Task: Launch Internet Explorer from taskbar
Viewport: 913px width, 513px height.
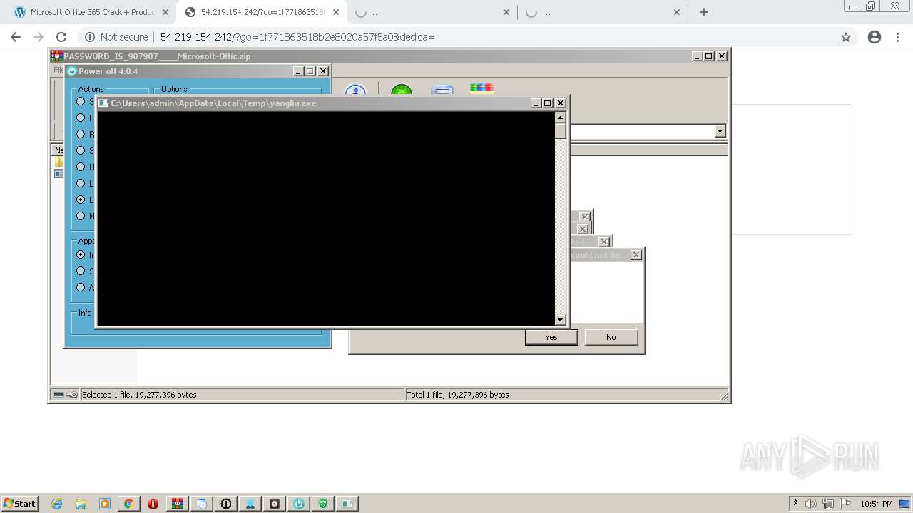Action: tap(56, 504)
